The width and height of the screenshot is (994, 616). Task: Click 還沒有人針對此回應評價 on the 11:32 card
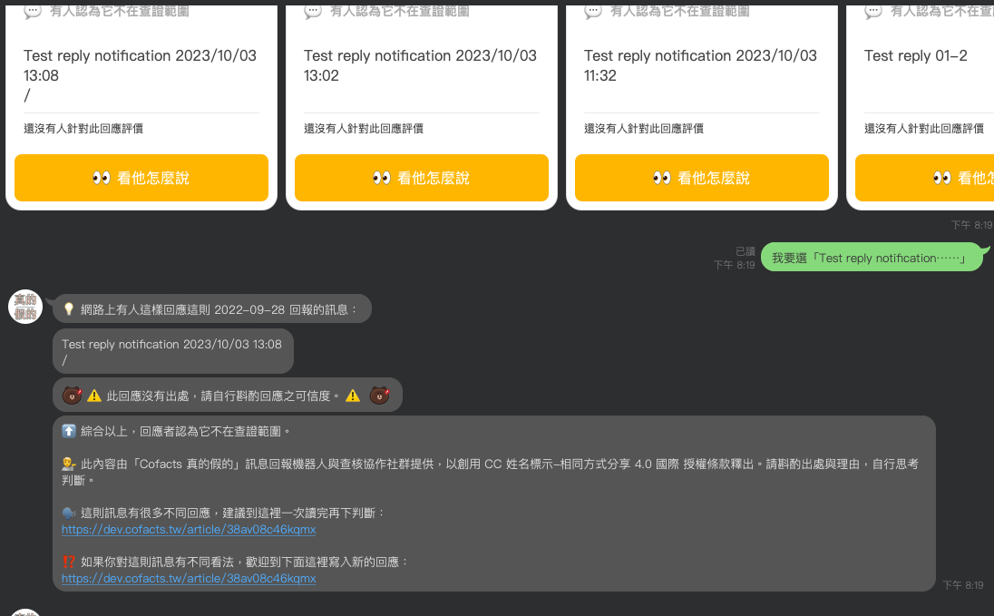pyautogui.click(x=644, y=128)
